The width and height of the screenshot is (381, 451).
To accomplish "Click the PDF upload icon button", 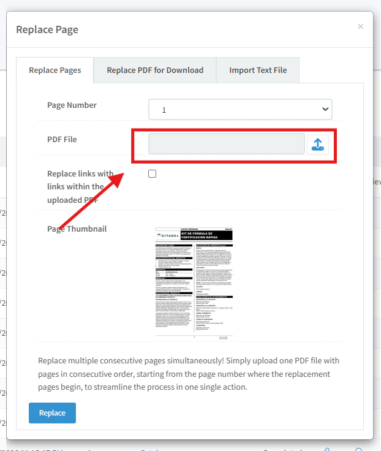I will pos(317,144).
